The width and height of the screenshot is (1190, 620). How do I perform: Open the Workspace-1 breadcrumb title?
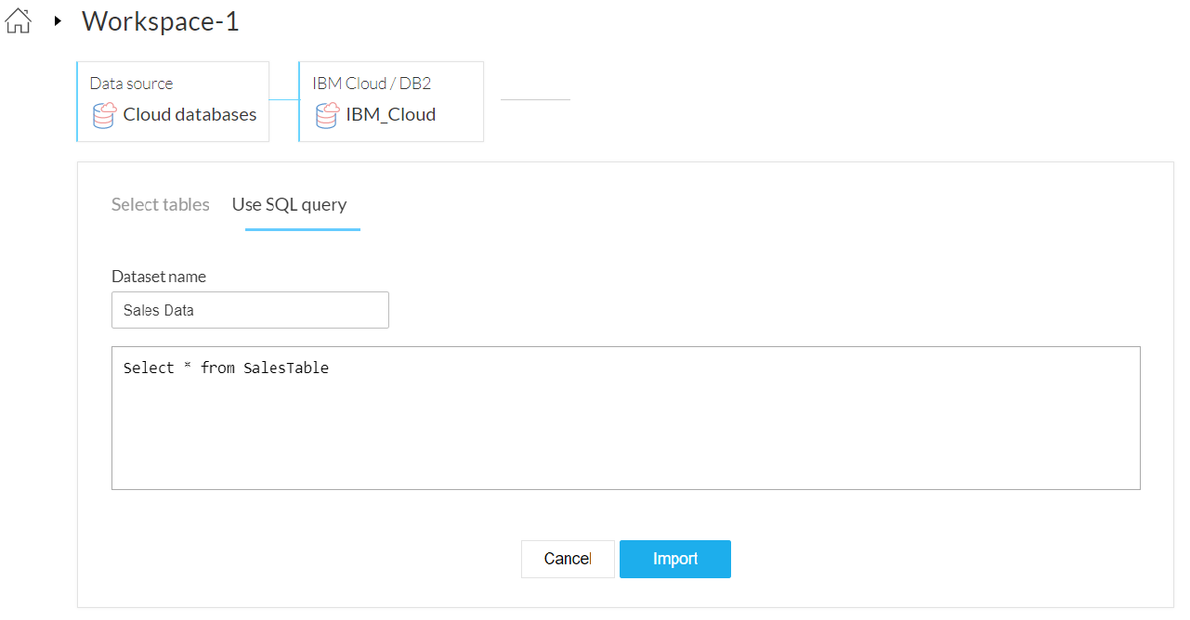(x=160, y=20)
